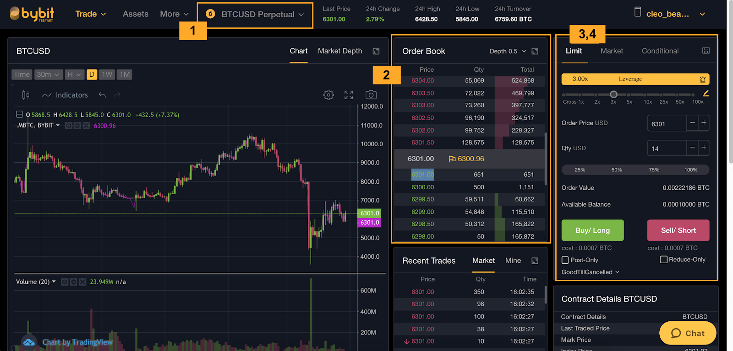Remove the Volume indicator
Viewport: 733px width, 351px height.
(x=82, y=282)
